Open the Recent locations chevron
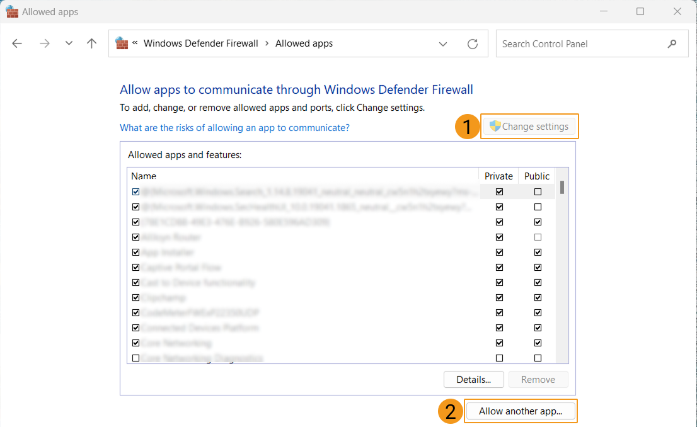Image resolution: width=697 pixels, height=427 pixels. (x=69, y=44)
